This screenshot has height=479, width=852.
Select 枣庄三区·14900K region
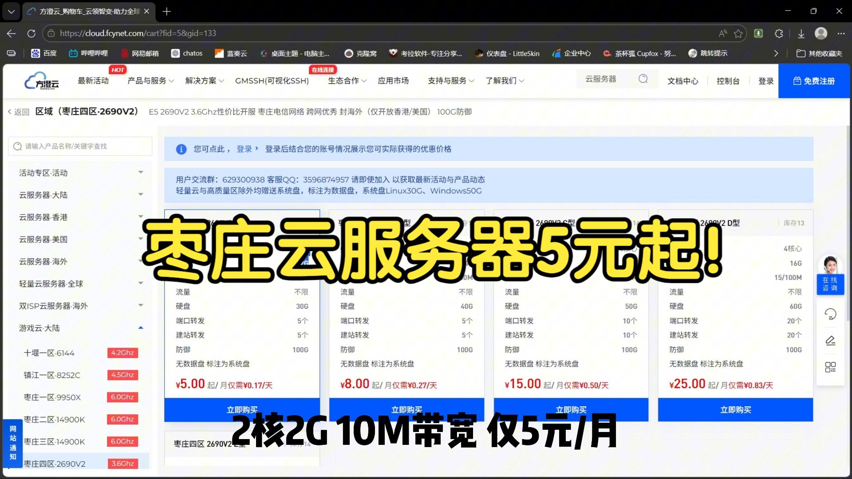click(80, 442)
